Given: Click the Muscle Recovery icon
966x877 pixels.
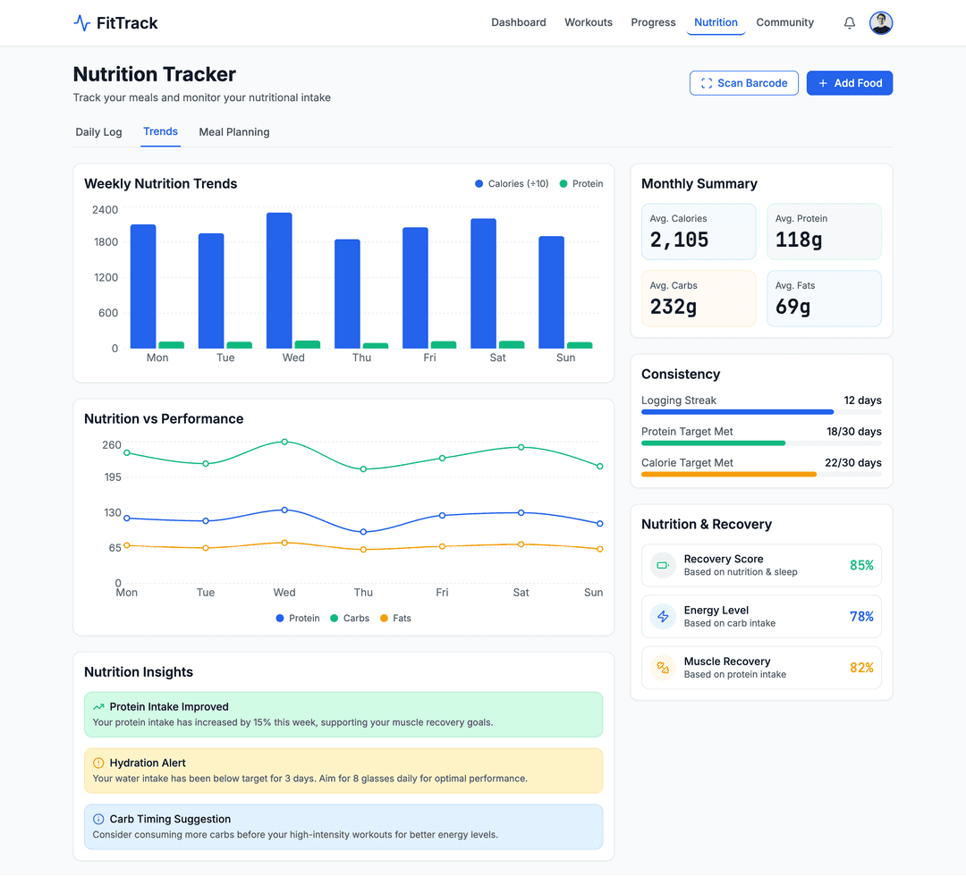Looking at the screenshot, I should point(663,668).
